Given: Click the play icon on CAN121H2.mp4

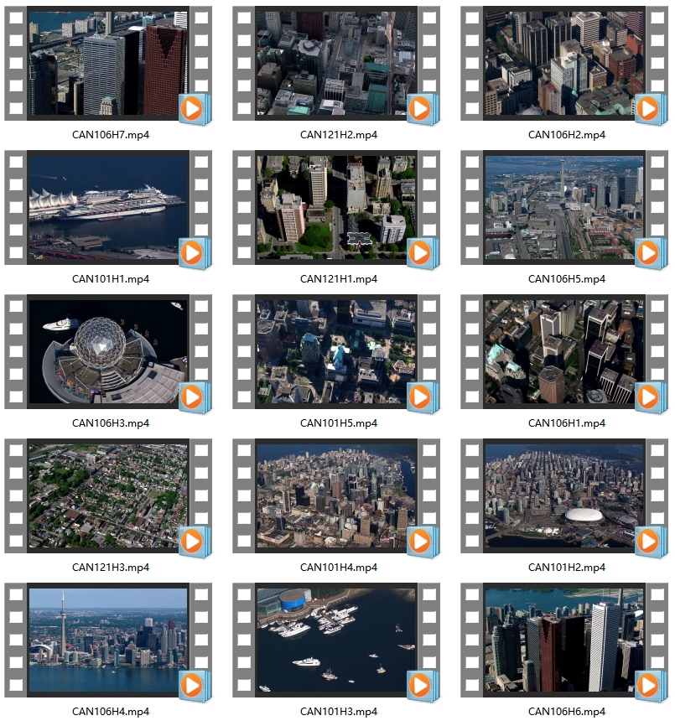Looking at the screenshot, I should [x=423, y=109].
